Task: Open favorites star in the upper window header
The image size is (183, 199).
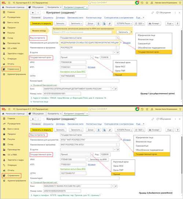Action: [147, 3]
